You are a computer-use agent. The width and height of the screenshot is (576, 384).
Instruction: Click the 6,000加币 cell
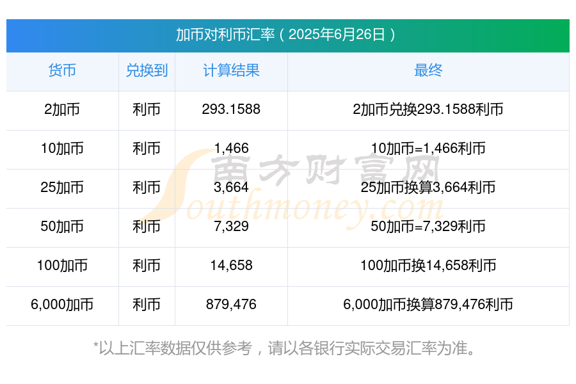62,305
